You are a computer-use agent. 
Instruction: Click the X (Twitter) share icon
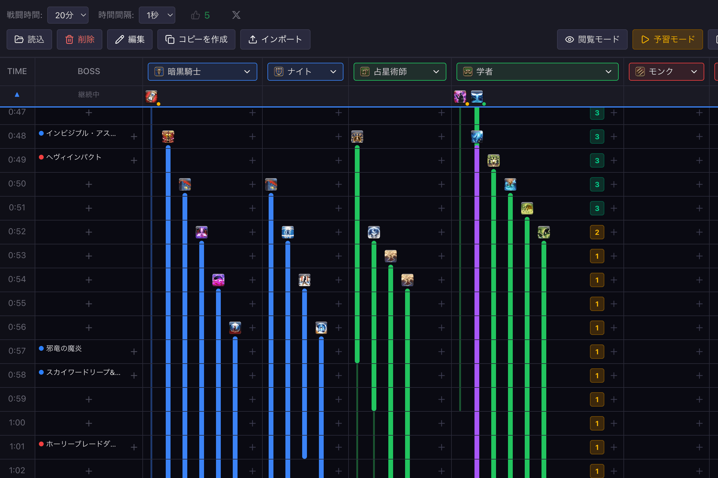(x=236, y=15)
